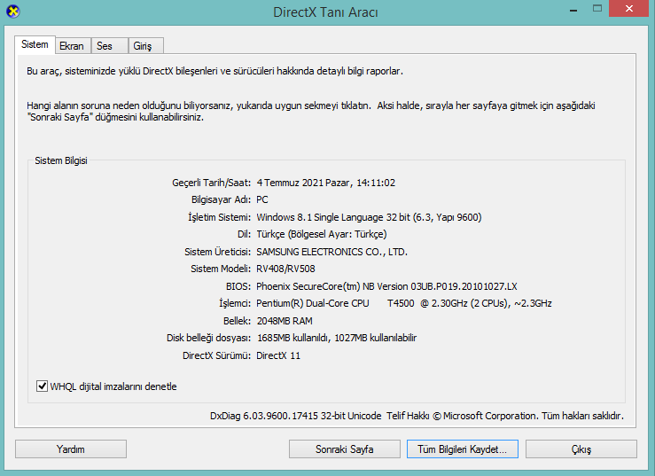Click Tüm Bilgileri Kaydet button
Image resolution: width=655 pixels, height=476 pixels.
tap(463, 449)
